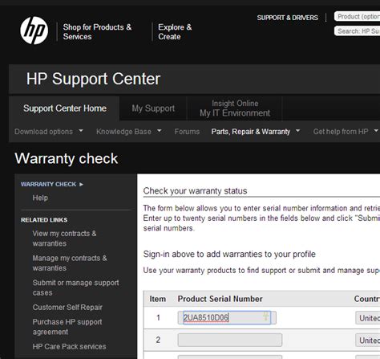This screenshot has height=359, width=380.
Task: Open the Customer Self Repair link
Action: click(67, 308)
